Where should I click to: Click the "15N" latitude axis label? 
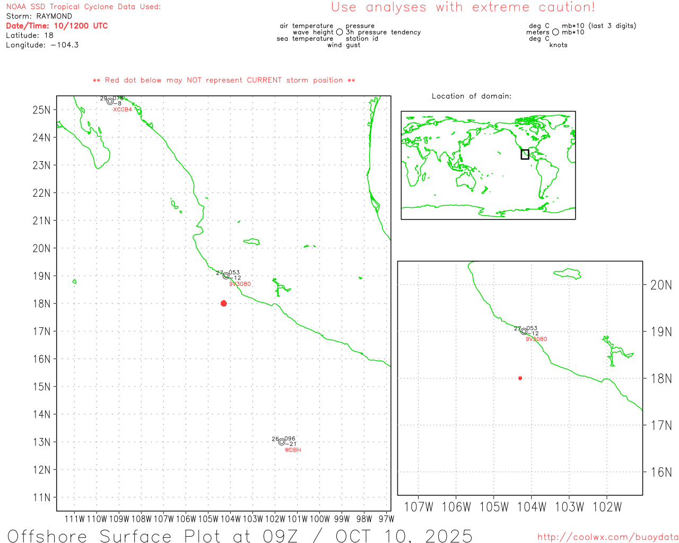(41, 387)
